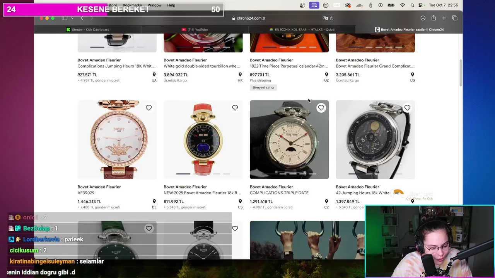Open Window menu
The width and height of the screenshot is (495, 278).
[x=154, y=5]
